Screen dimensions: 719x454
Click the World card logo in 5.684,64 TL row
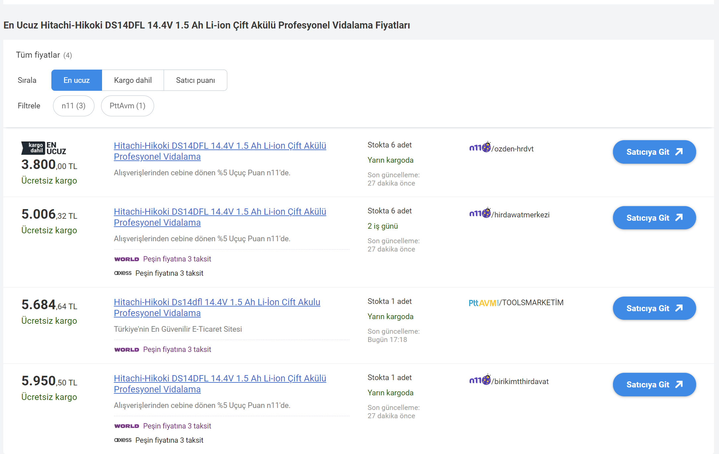127,350
